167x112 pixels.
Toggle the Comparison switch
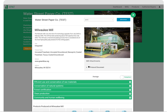[126, 77]
